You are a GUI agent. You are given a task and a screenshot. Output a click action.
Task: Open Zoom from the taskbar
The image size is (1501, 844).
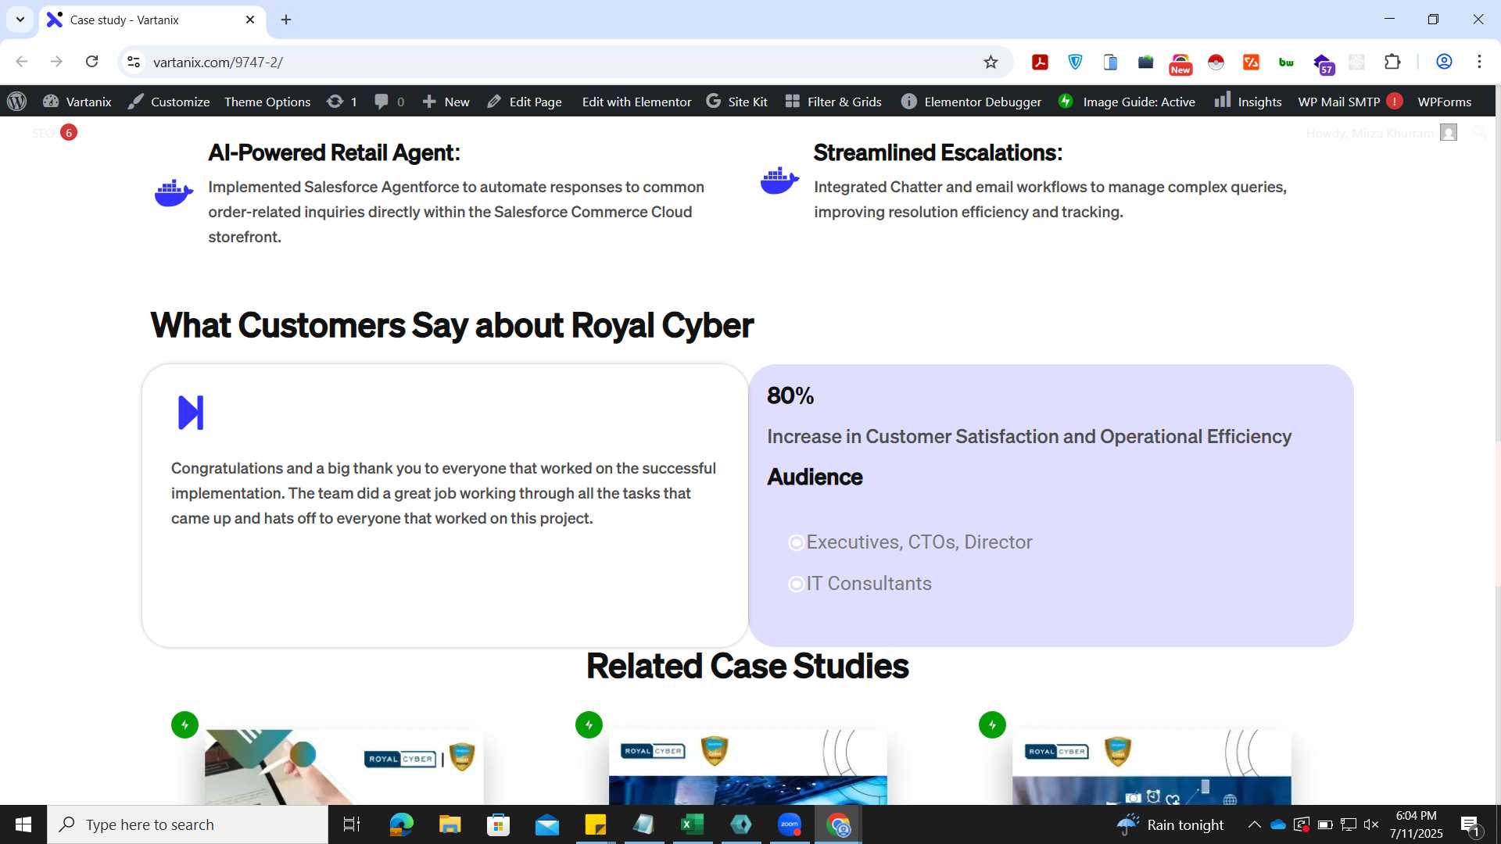point(790,824)
